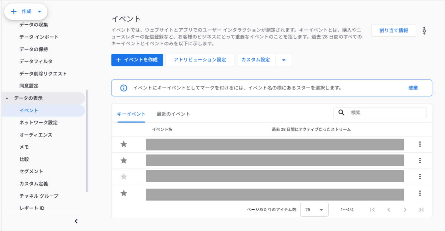Open the items-per-page dropdown showing 25

point(314,210)
